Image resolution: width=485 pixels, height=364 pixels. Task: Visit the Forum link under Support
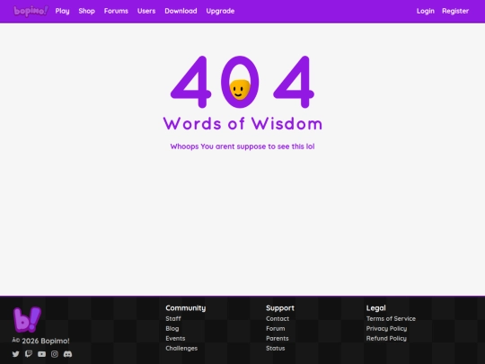coord(276,328)
